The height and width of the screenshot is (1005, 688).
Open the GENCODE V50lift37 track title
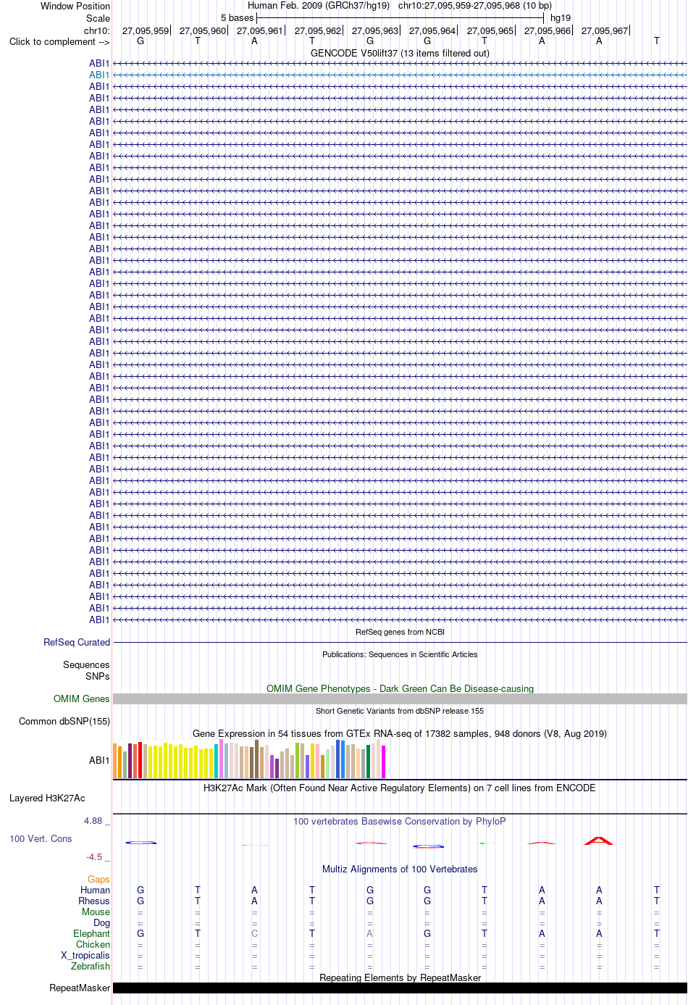[x=400, y=53]
